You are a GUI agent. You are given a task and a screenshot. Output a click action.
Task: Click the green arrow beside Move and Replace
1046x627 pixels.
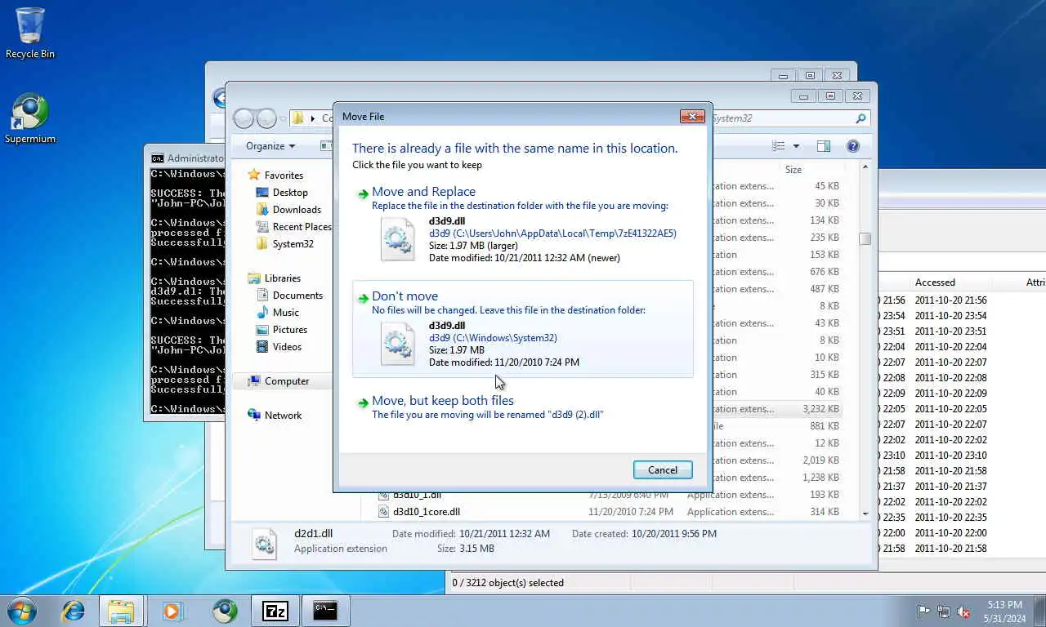click(x=363, y=193)
